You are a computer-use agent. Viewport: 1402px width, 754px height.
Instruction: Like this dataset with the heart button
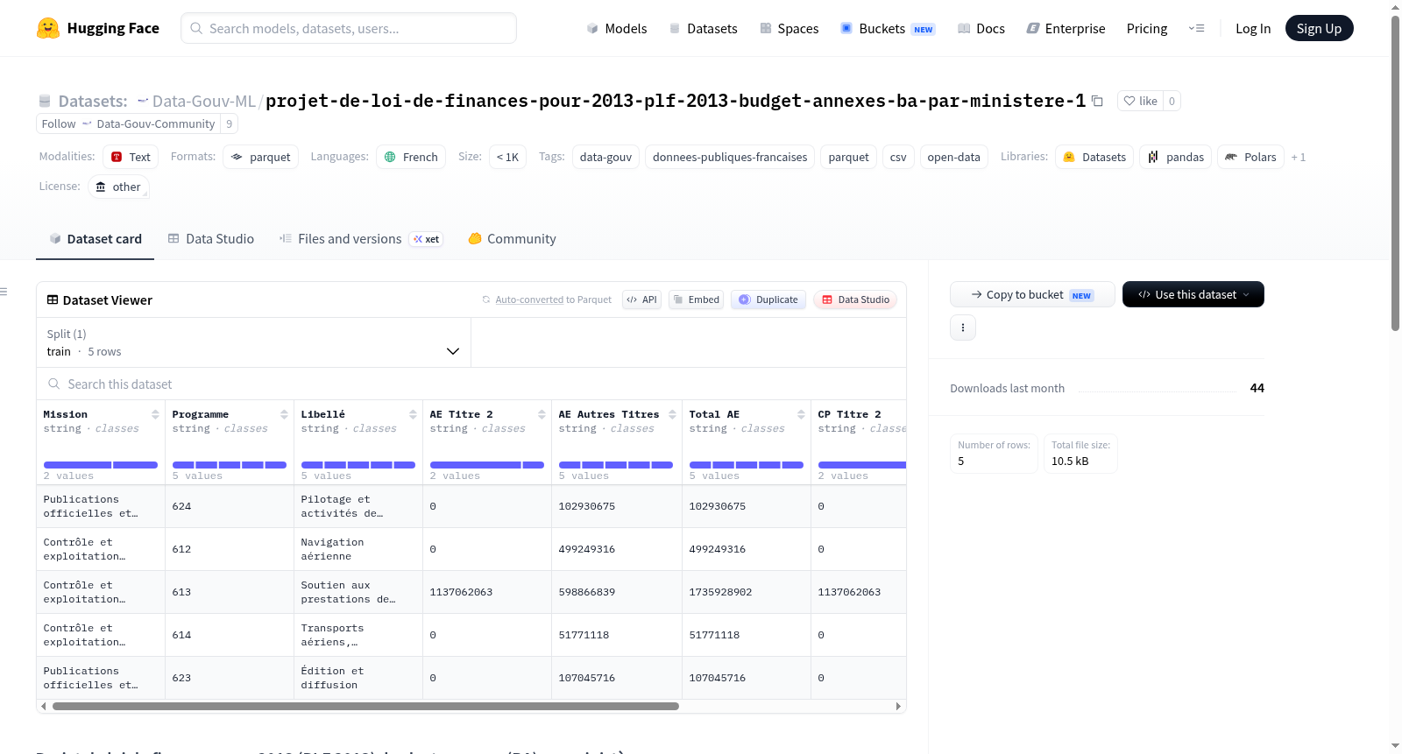point(1140,101)
